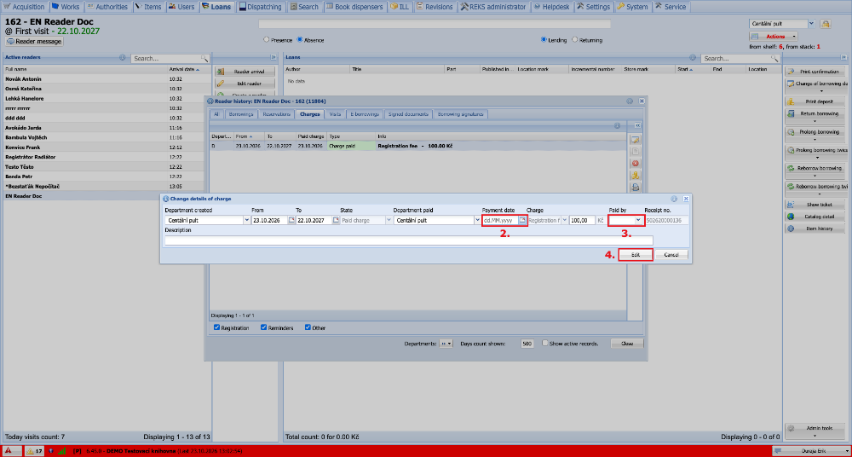Screen dimensions: 852x457
Task: Select the Returning radio button
Action: [575, 40]
